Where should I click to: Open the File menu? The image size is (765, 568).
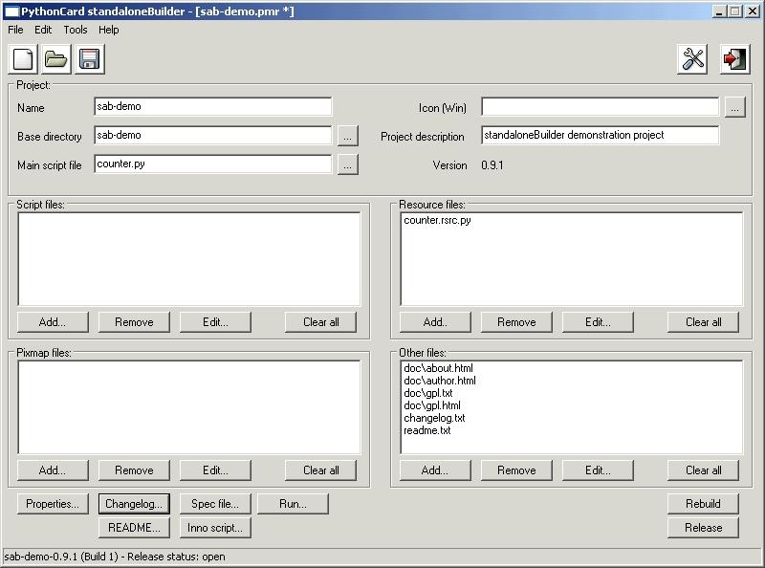pos(15,30)
